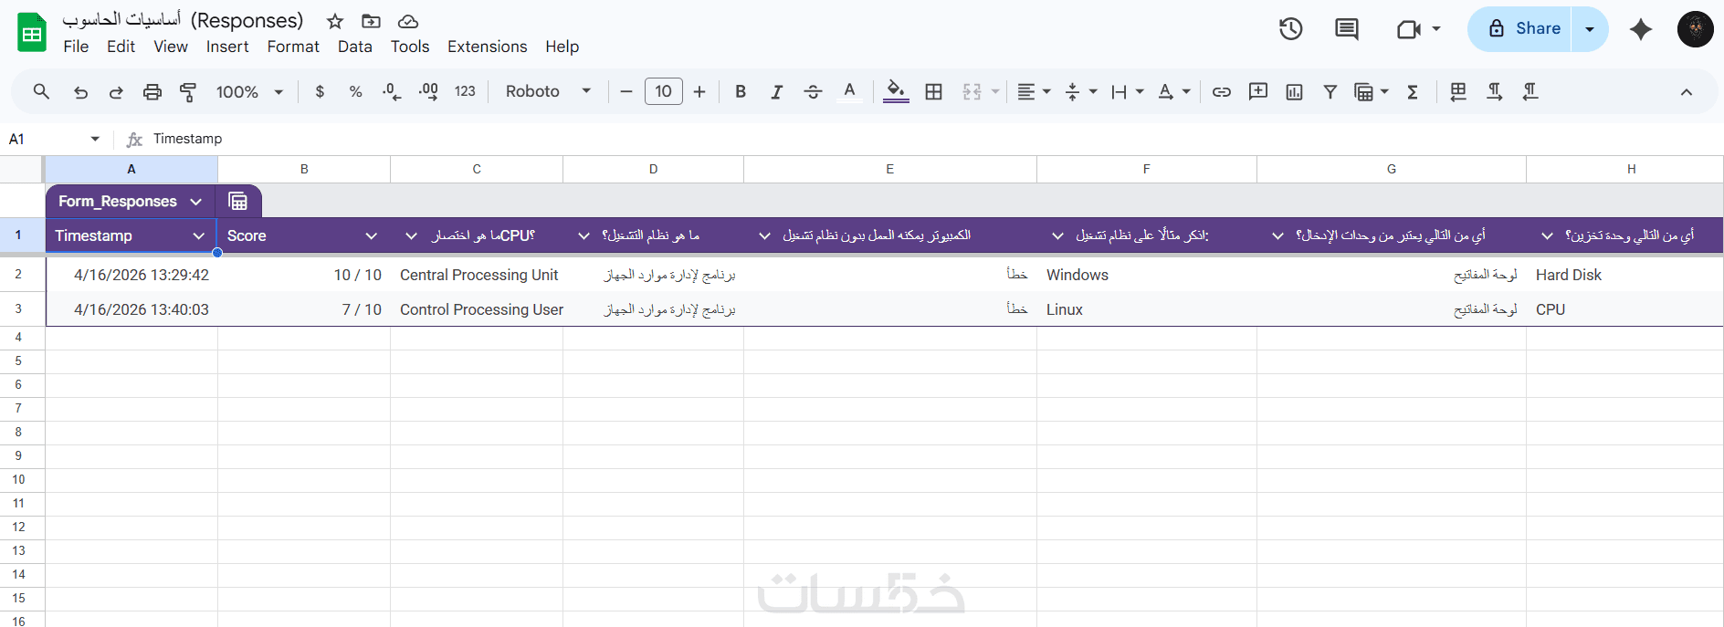
Task: Toggle italic formatting
Action: (x=776, y=91)
